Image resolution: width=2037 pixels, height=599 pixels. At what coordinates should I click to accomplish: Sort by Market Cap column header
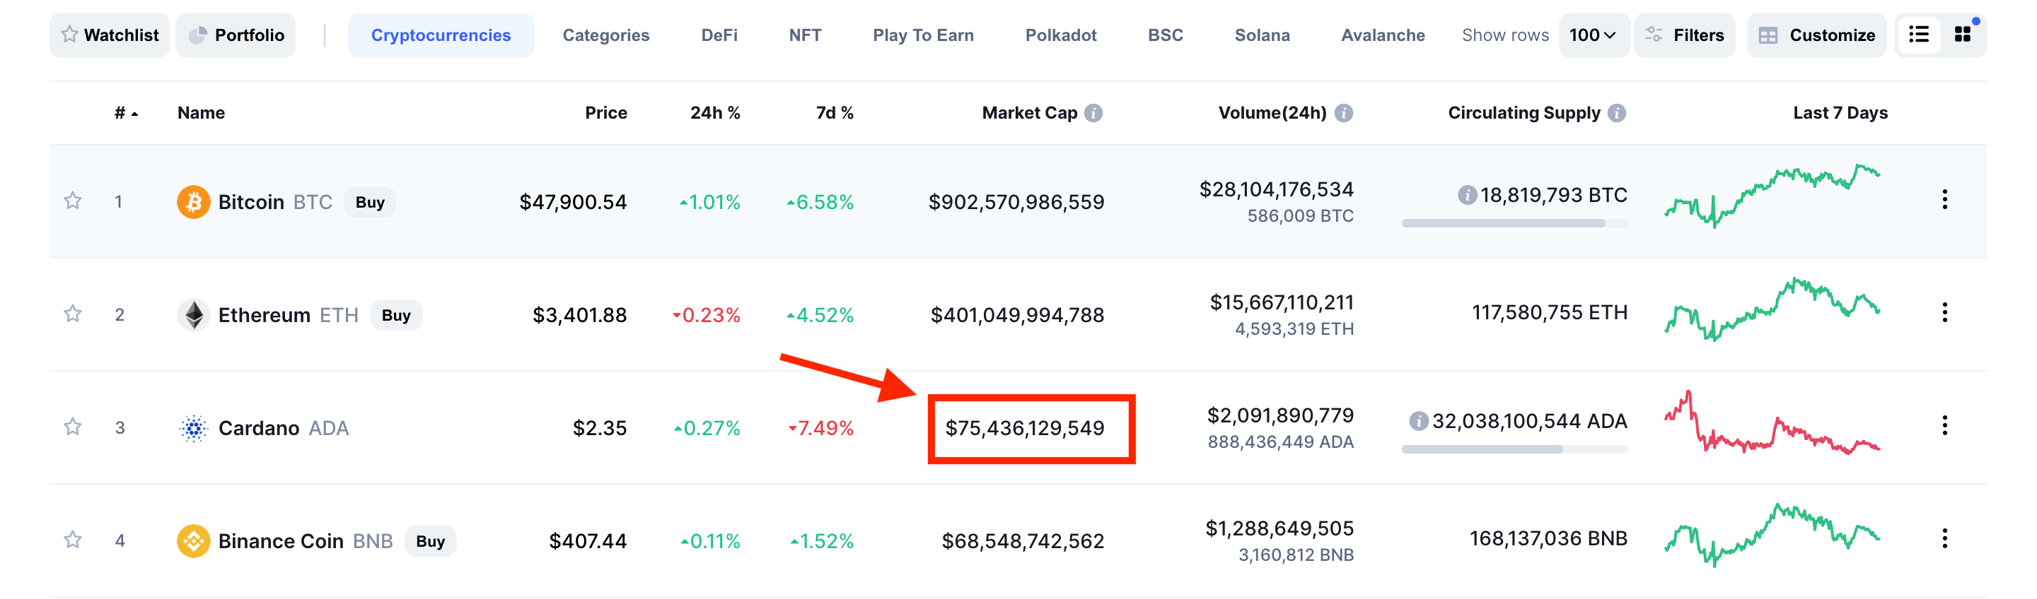point(1030,113)
